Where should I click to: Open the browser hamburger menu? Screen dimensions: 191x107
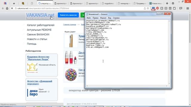coord(188,8)
